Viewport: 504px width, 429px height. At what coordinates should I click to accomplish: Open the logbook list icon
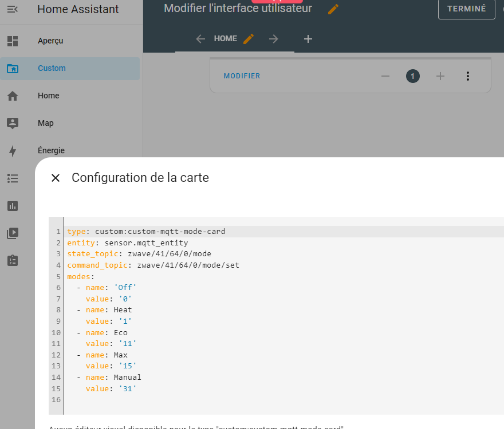13,178
